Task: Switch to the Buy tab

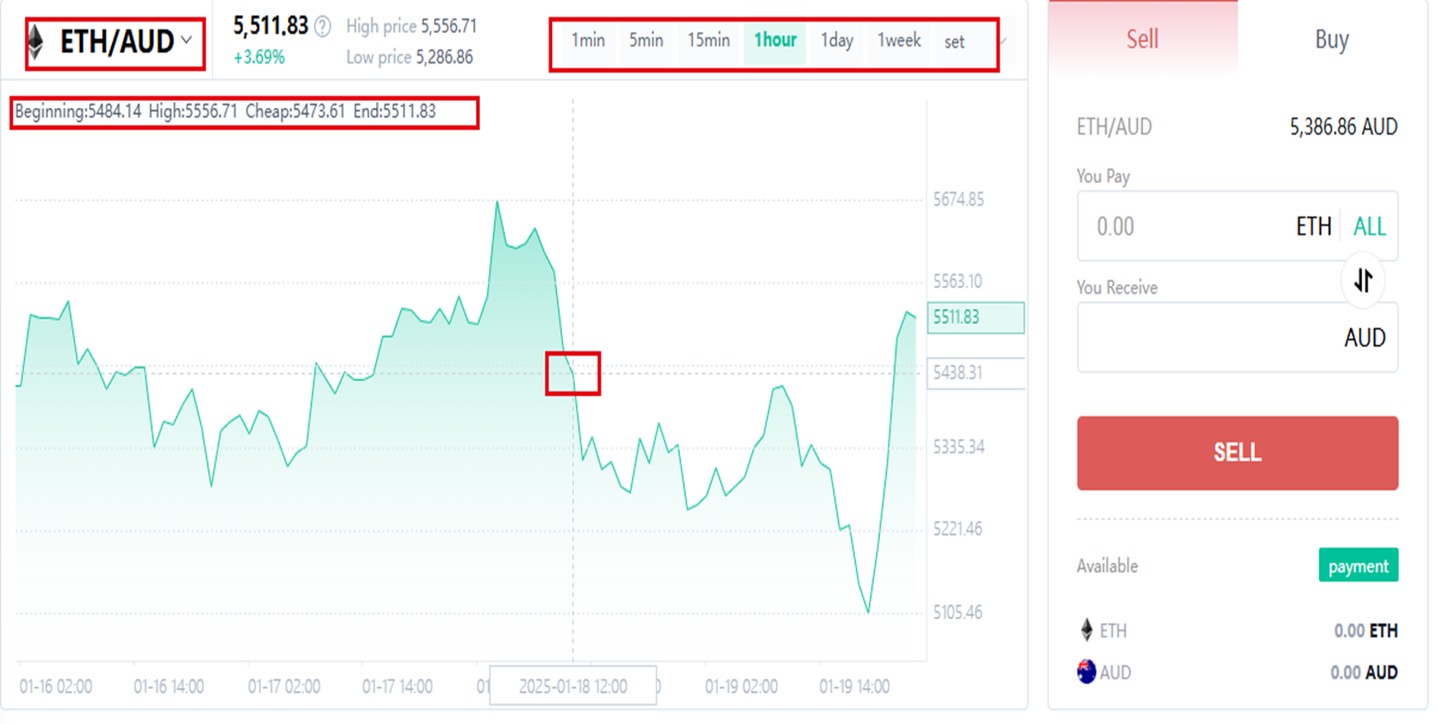Action: pos(1331,40)
